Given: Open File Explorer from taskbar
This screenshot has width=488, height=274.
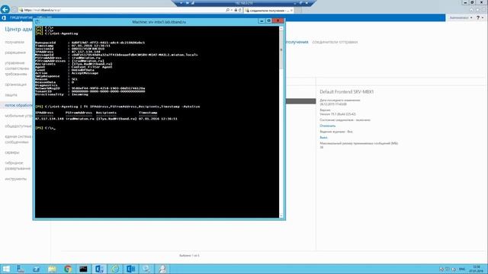Looking at the screenshot, I should click(x=52, y=269).
